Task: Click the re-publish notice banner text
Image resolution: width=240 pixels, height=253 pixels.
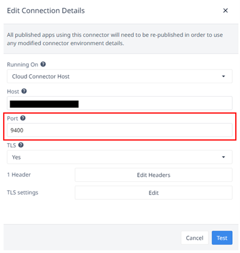Action: pyautogui.click(x=115, y=39)
